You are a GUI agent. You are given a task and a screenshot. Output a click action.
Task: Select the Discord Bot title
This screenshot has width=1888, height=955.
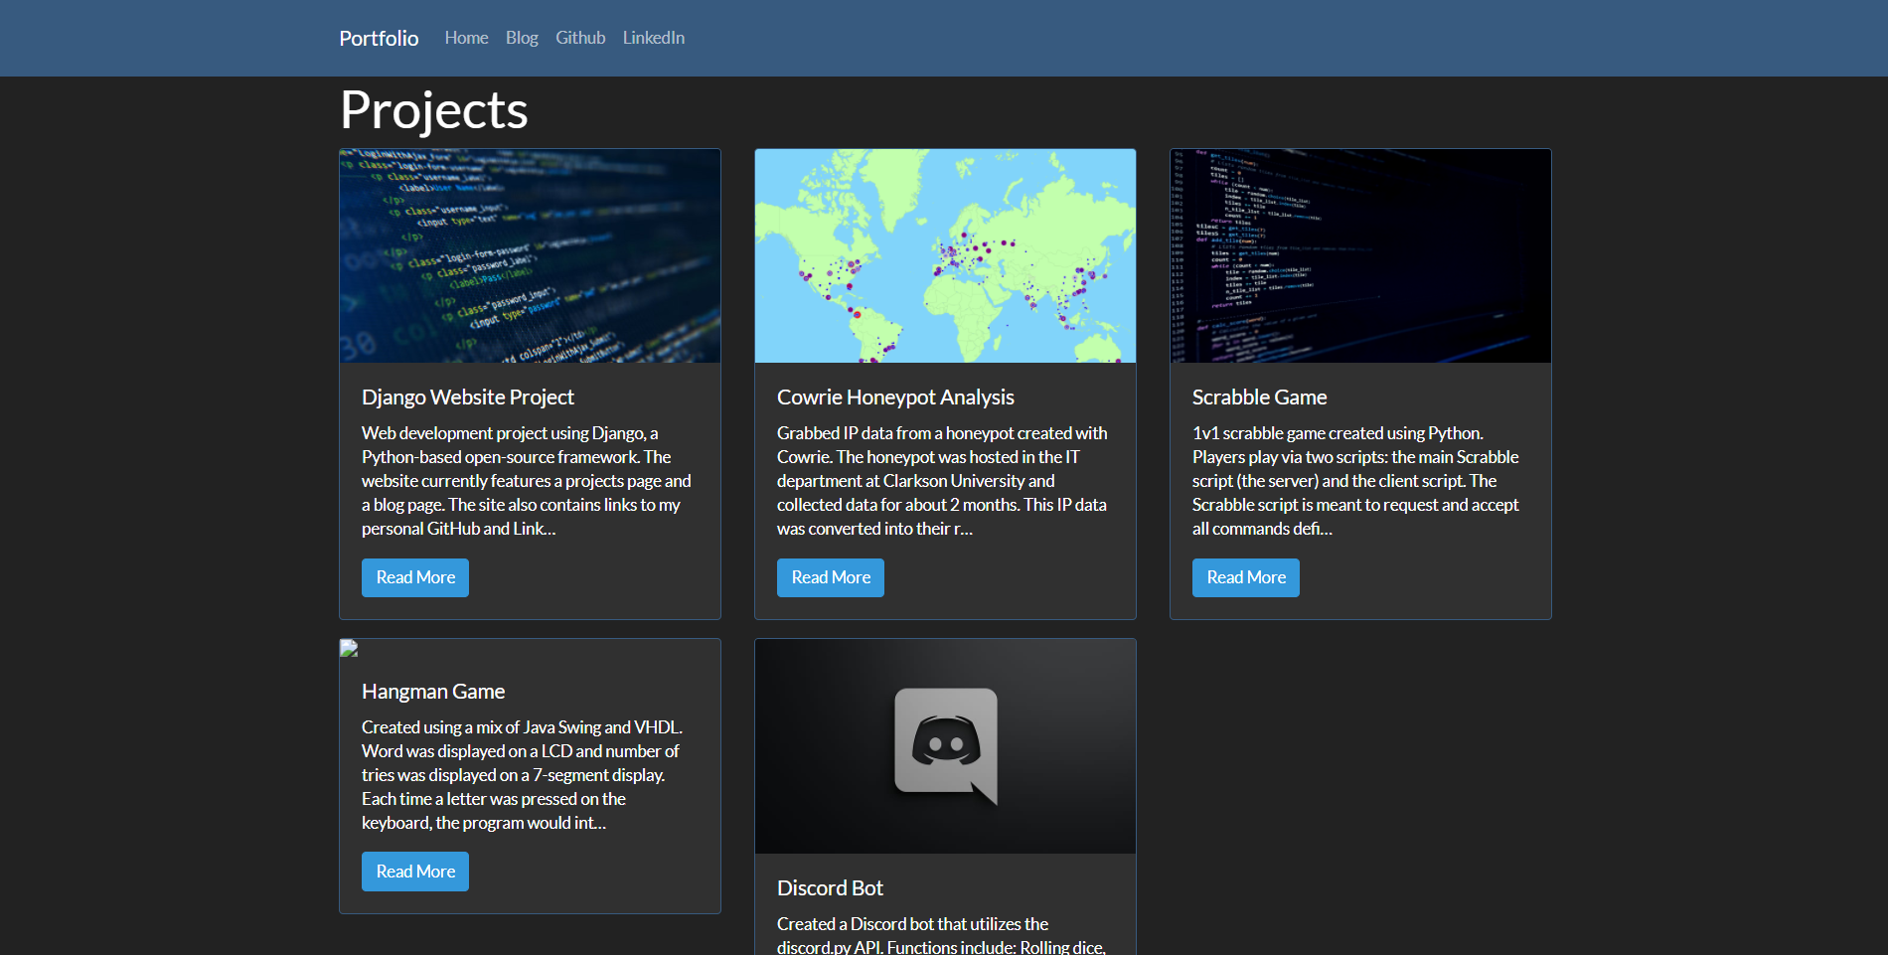(830, 888)
